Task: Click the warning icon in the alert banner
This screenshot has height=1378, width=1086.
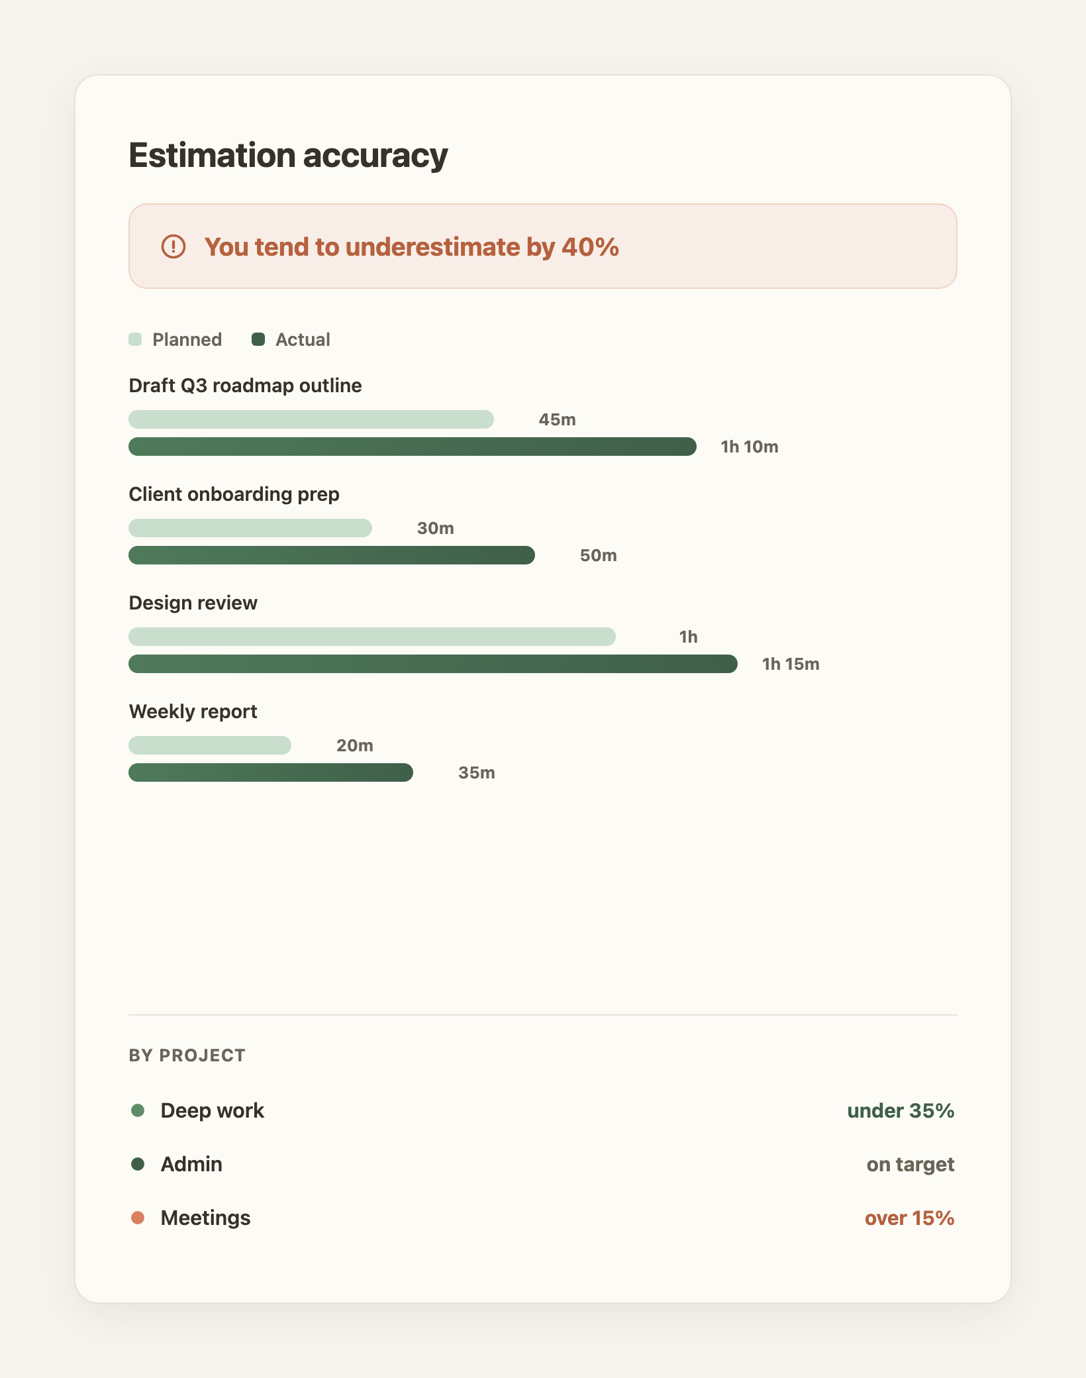Action: [x=173, y=246]
